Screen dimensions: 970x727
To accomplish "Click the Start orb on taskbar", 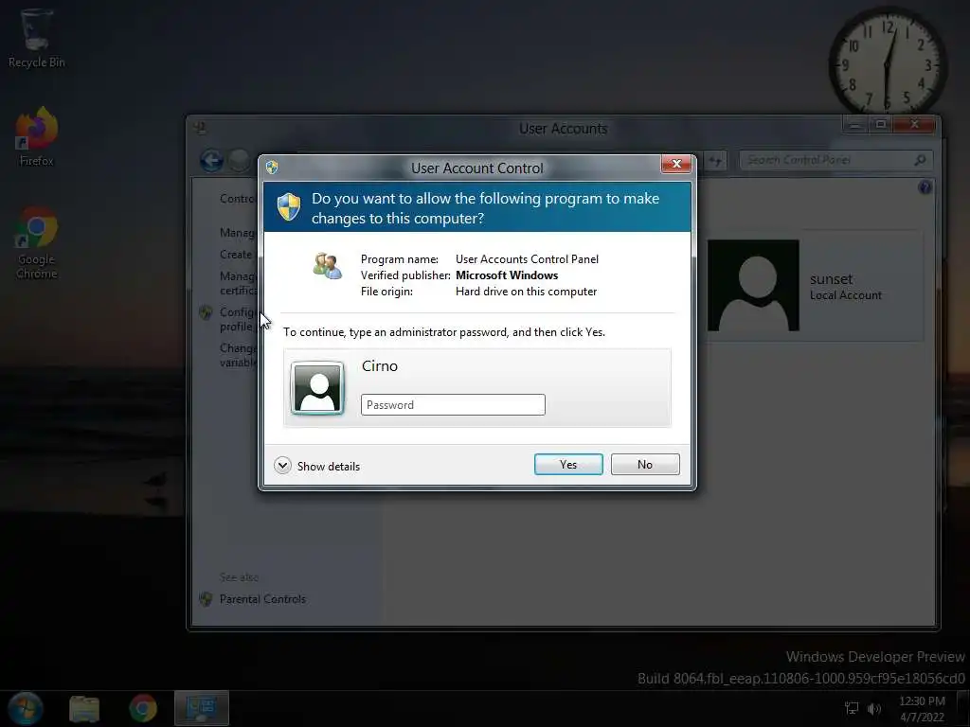I will tap(26, 708).
